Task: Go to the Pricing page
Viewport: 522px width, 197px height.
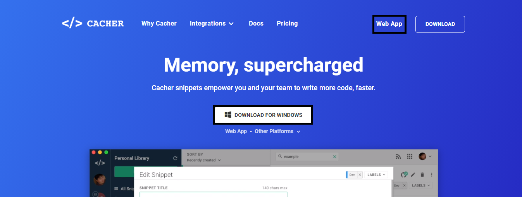Action: [x=287, y=24]
